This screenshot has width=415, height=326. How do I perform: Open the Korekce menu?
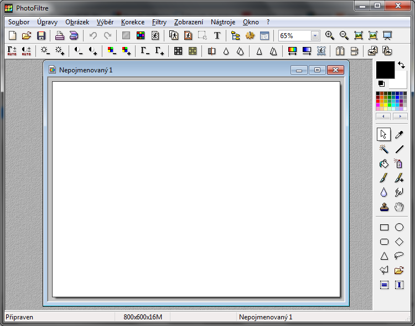(133, 22)
